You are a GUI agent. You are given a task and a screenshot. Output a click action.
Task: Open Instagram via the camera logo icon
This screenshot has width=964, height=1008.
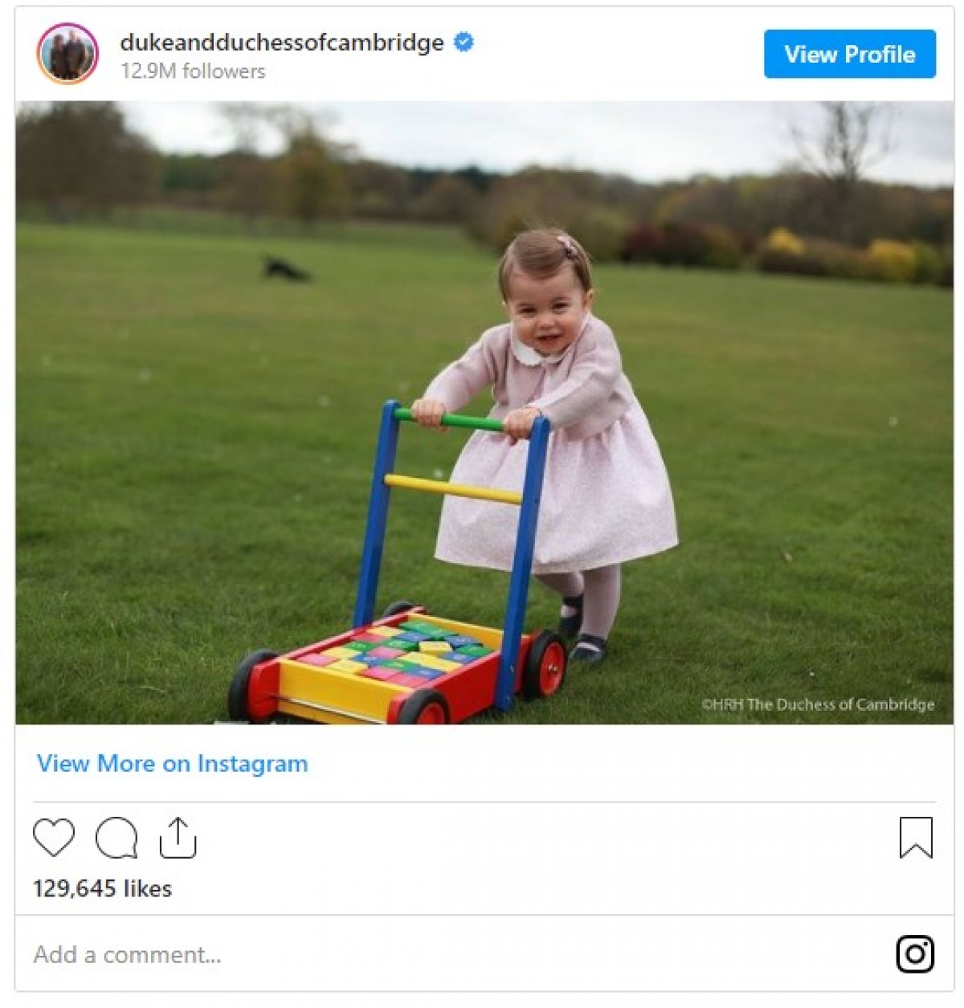point(915,954)
